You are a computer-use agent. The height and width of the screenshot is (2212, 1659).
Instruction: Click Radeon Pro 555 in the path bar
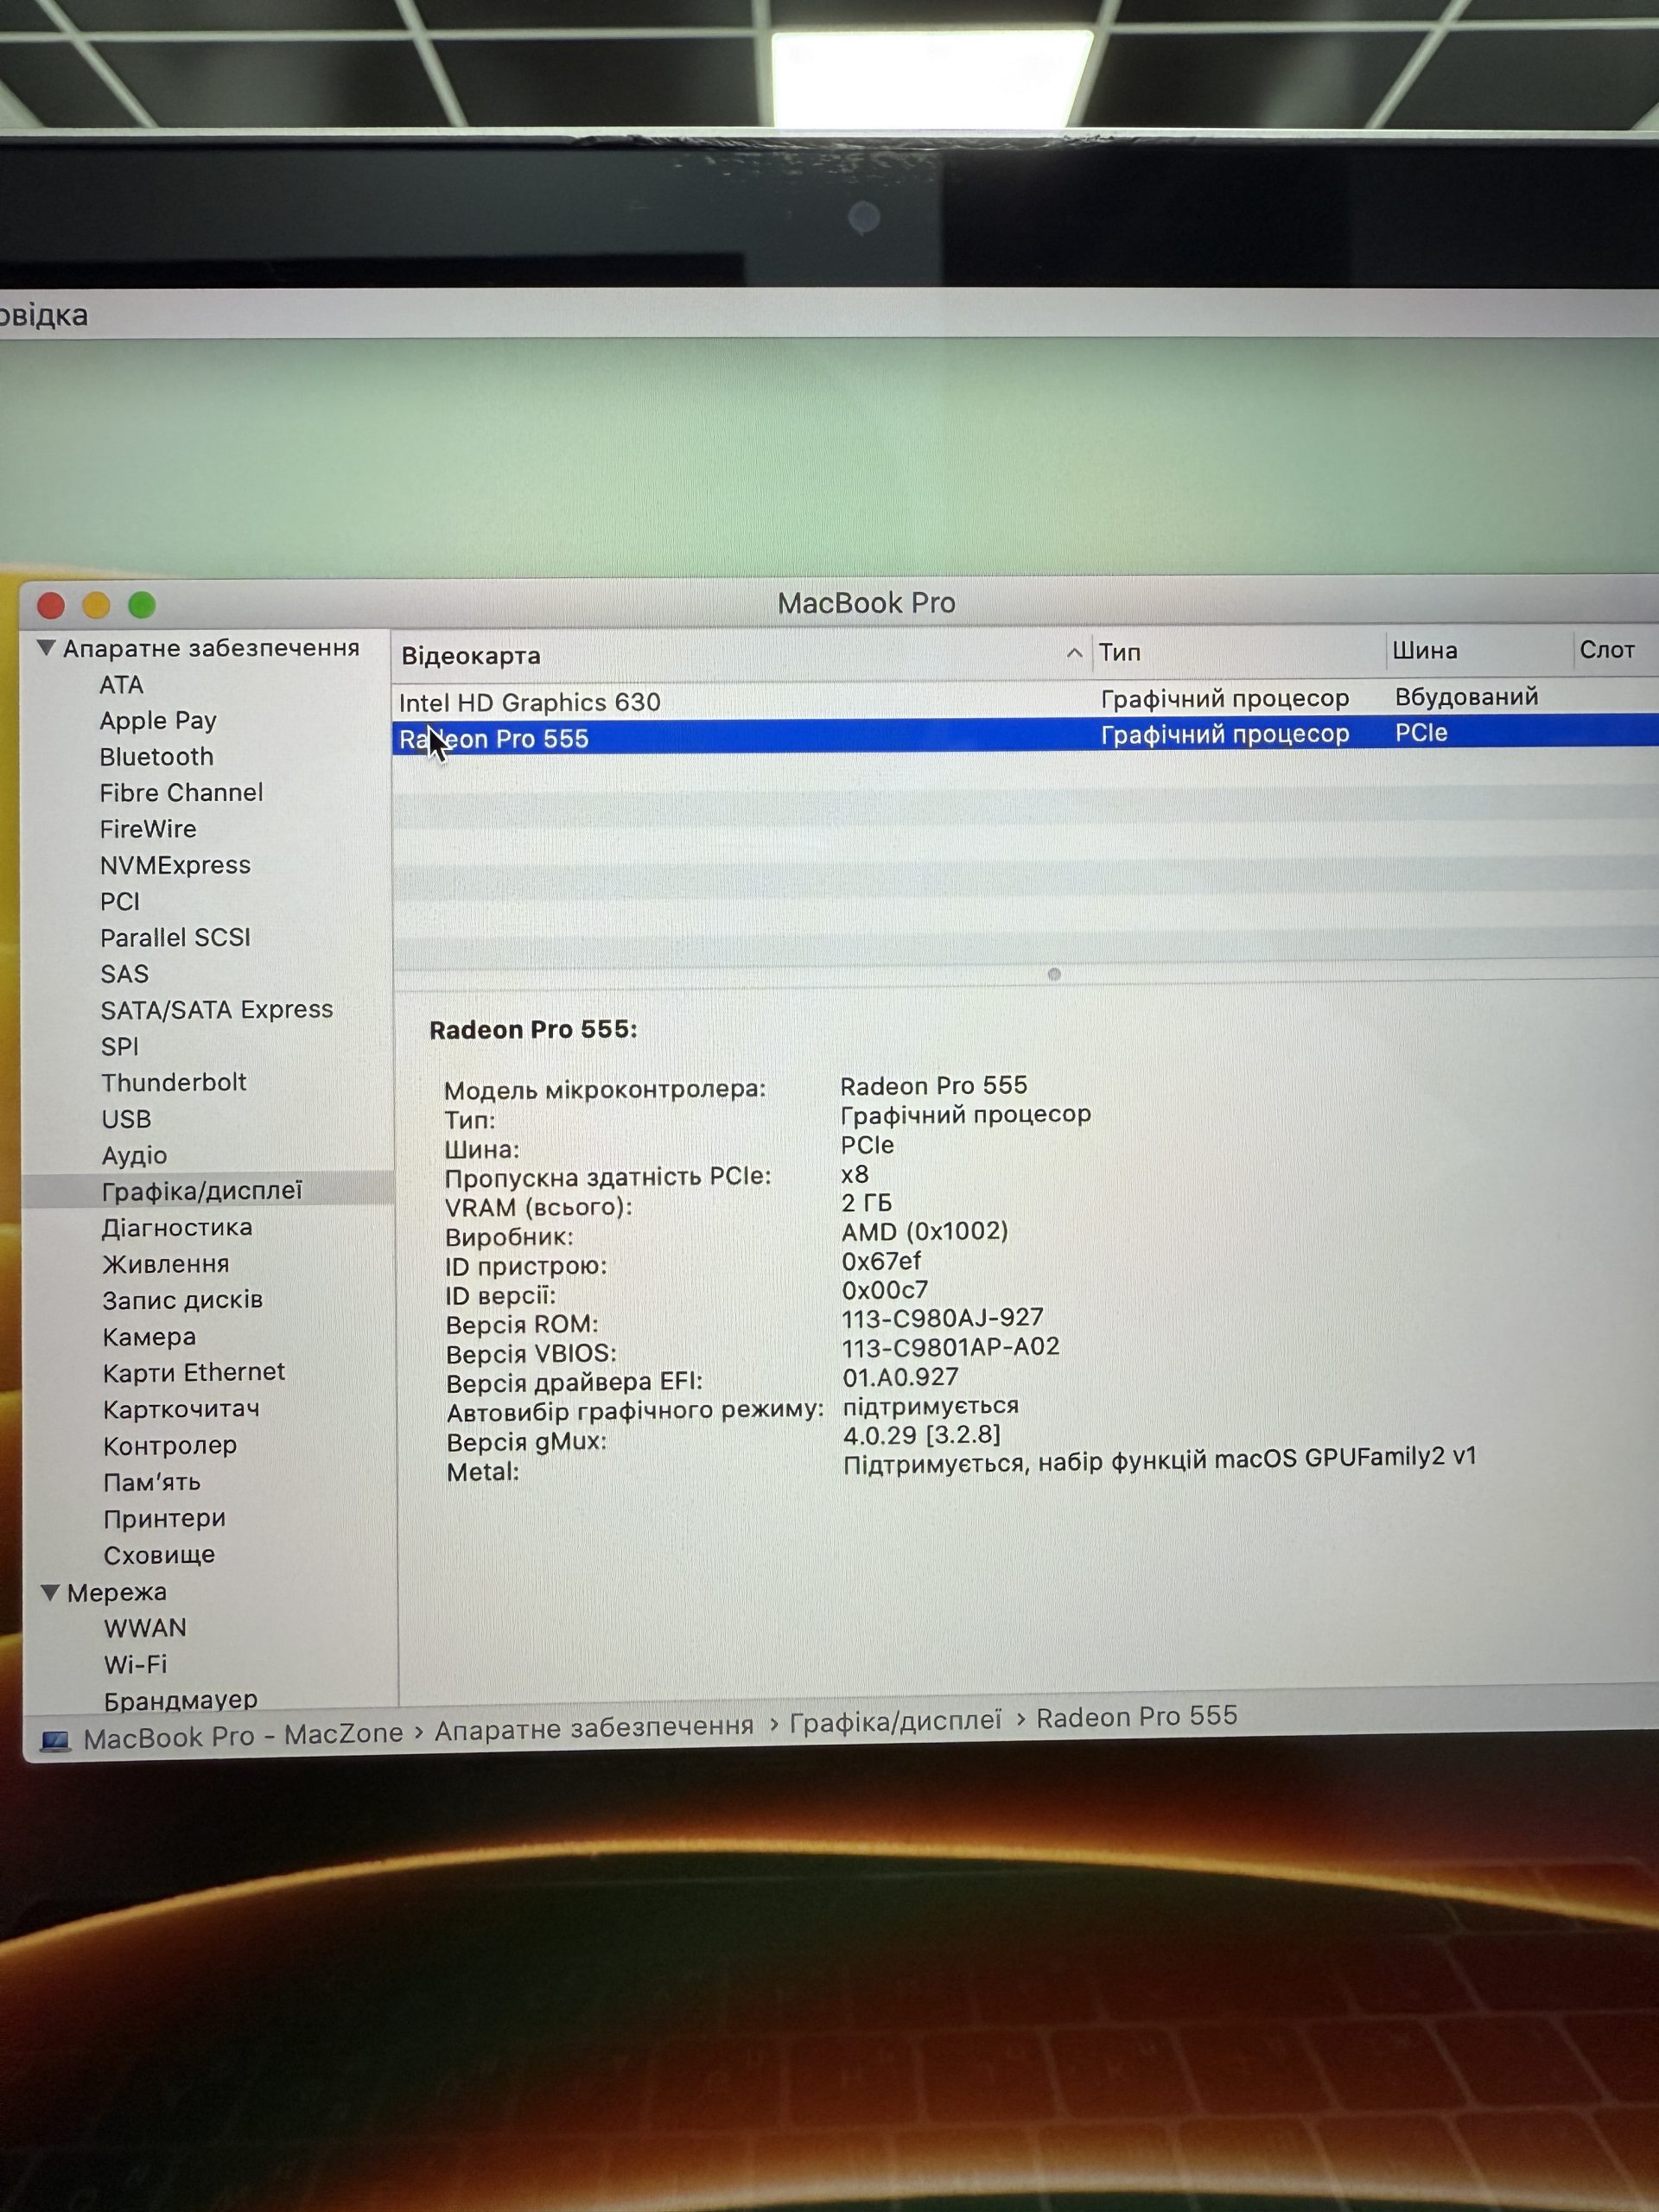(x=1137, y=1717)
